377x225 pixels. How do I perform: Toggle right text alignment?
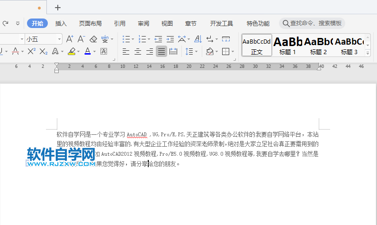(x=150, y=51)
